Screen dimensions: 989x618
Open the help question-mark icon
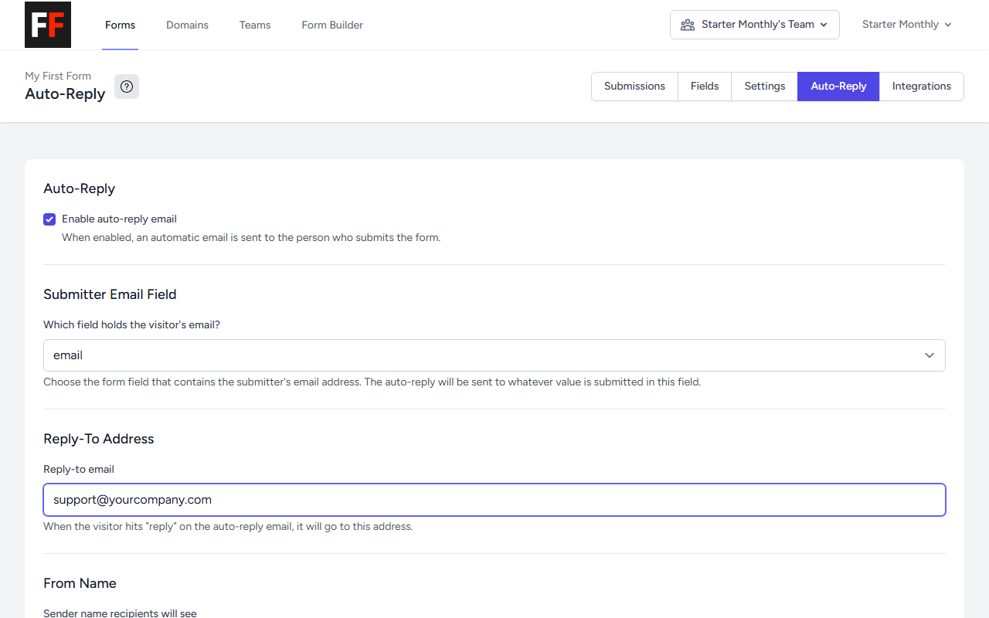(127, 87)
